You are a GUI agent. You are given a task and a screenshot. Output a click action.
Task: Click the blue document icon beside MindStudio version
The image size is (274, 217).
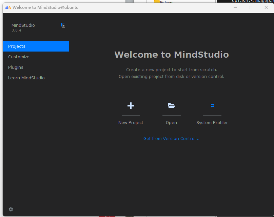pyautogui.click(x=63, y=25)
